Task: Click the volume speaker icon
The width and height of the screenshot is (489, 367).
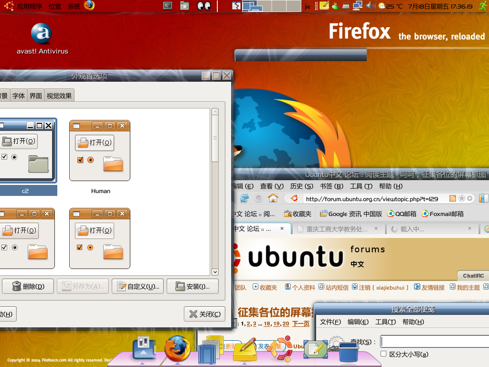Action: point(371,6)
